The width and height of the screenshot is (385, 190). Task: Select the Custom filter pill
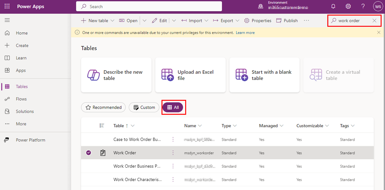(x=144, y=107)
